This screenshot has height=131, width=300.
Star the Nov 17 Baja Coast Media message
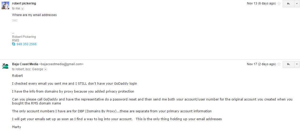tap(279, 64)
